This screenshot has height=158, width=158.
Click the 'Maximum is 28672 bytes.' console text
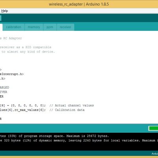click(88, 136)
